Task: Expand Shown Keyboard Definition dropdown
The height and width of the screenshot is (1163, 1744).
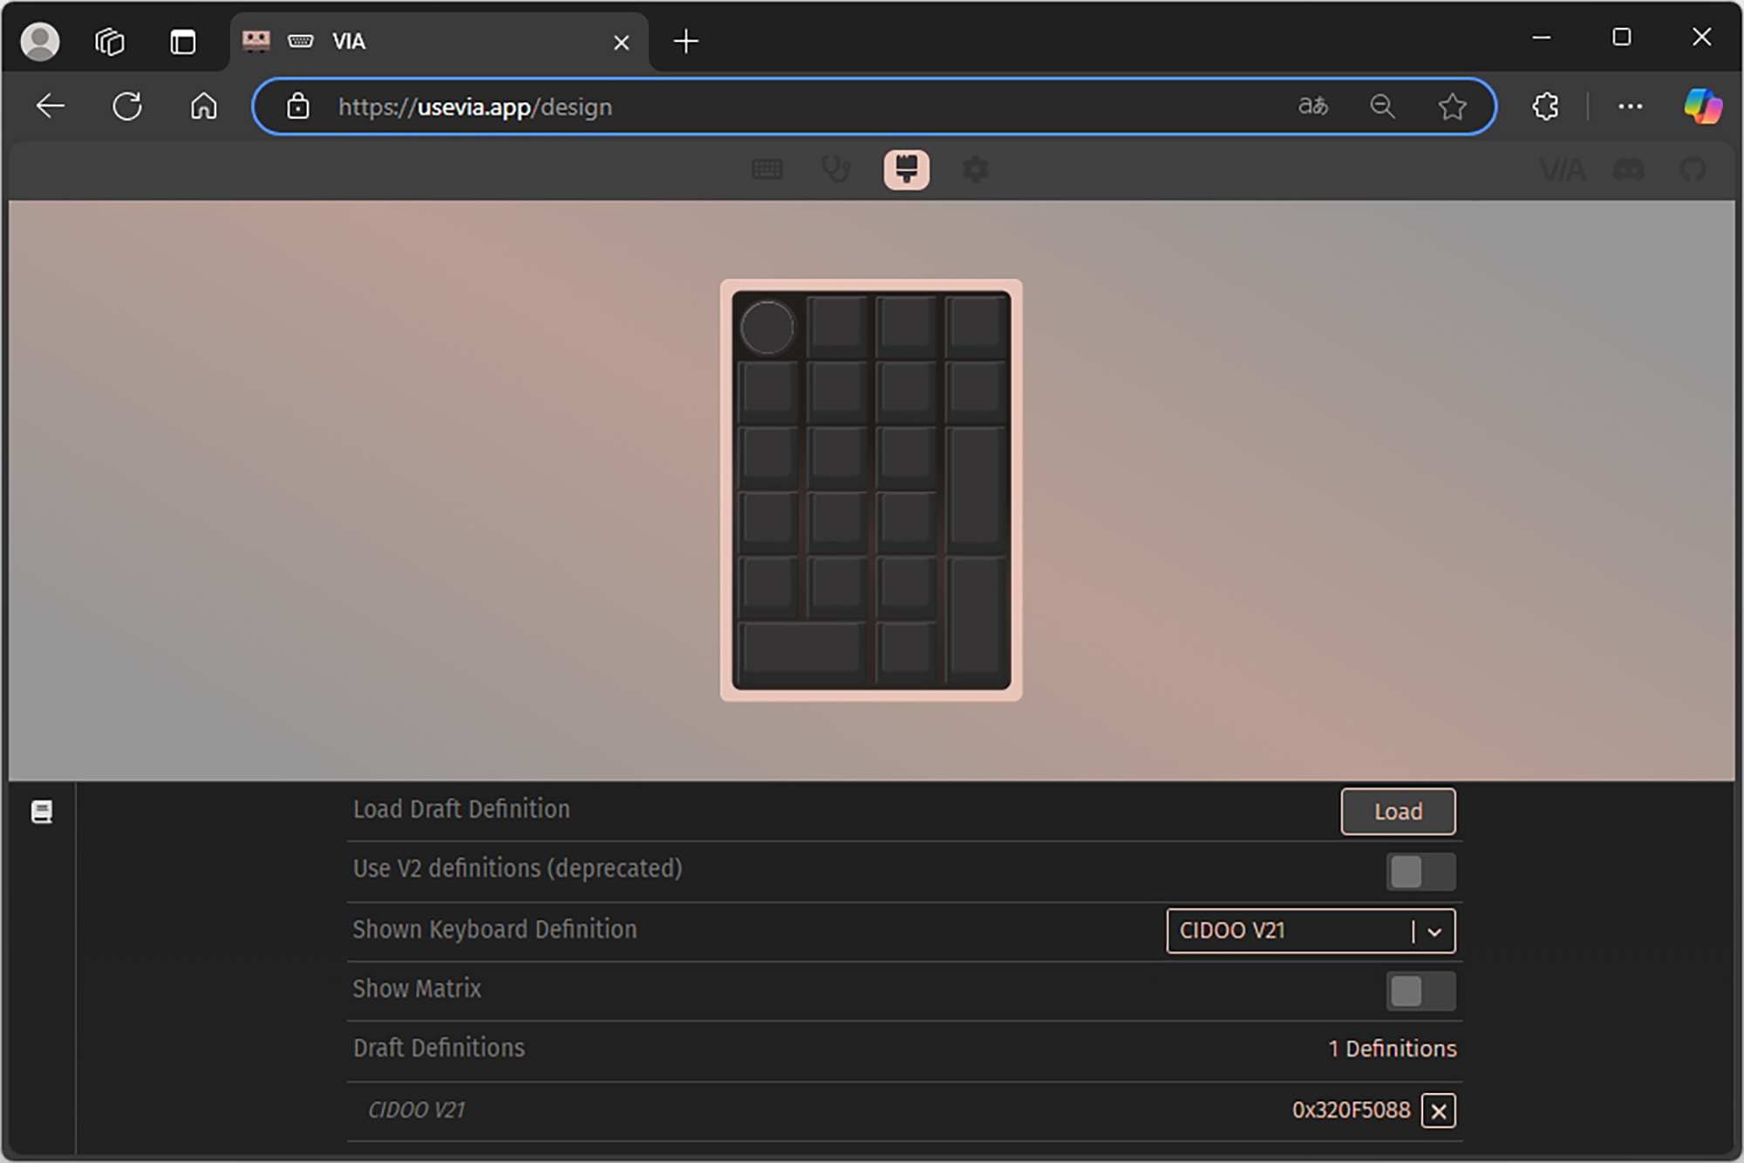Action: point(1291,930)
